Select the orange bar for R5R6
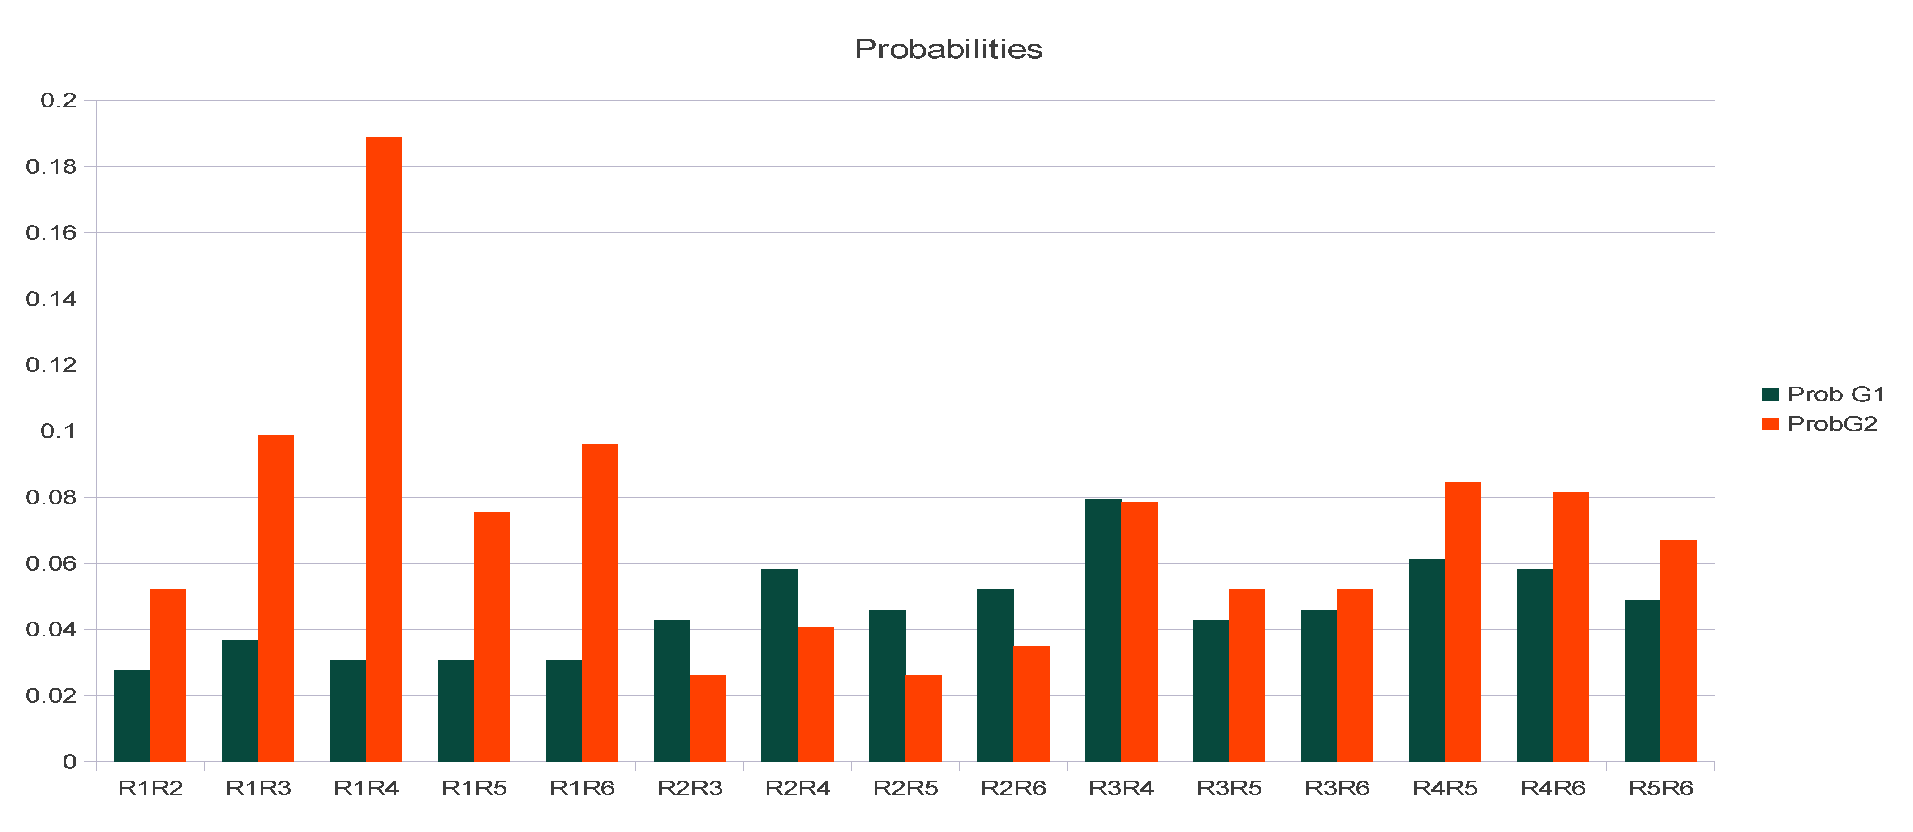Viewport: 1913px width, 832px height. pyautogui.click(x=1678, y=651)
